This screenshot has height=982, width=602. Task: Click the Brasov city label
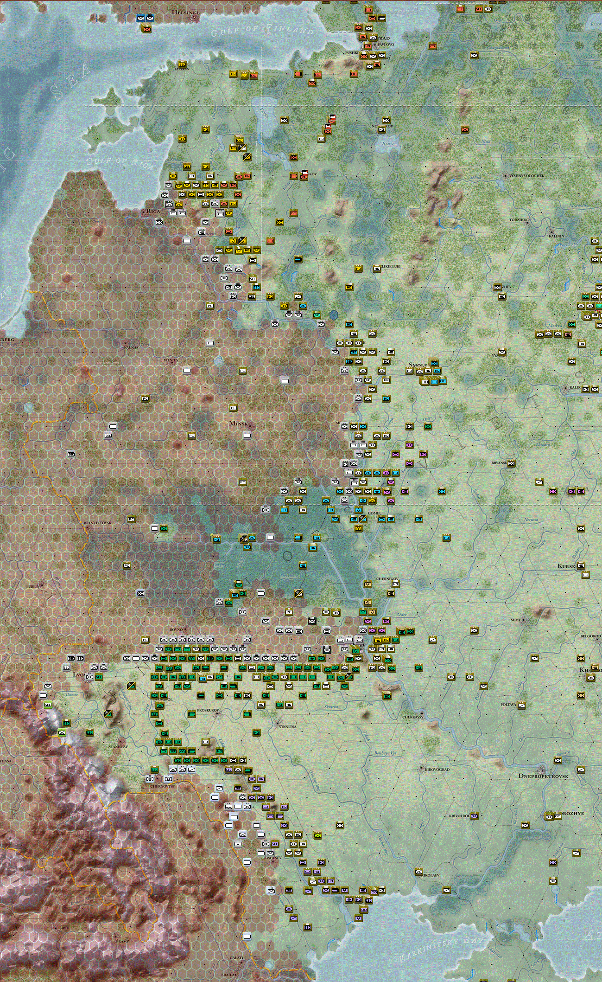coord(123,941)
